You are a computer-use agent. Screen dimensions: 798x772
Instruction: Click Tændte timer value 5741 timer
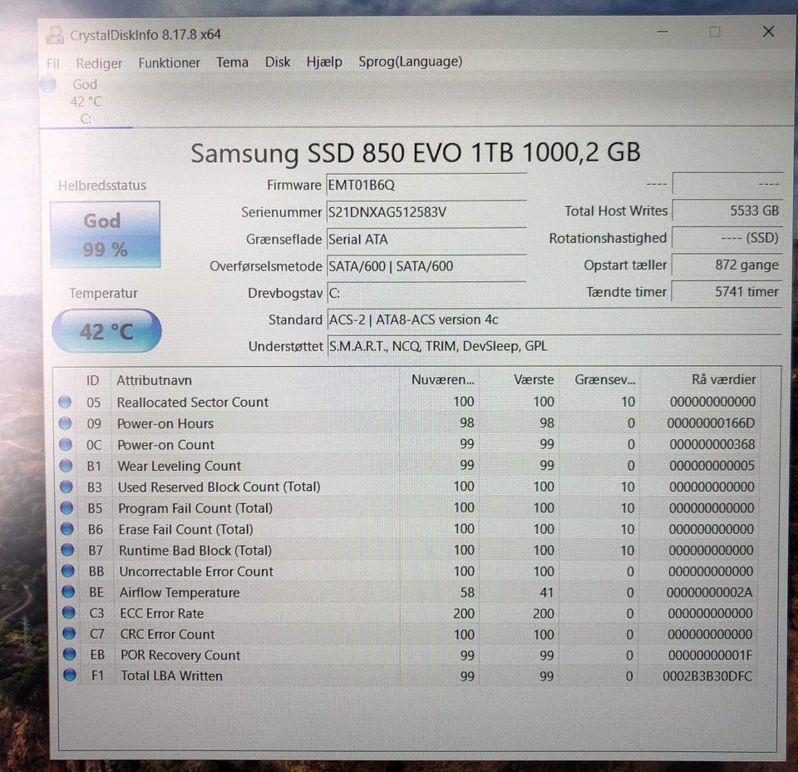point(727,292)
